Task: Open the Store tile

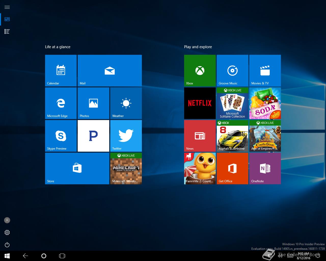Action: pyautogui.click(x=77, y=168)
